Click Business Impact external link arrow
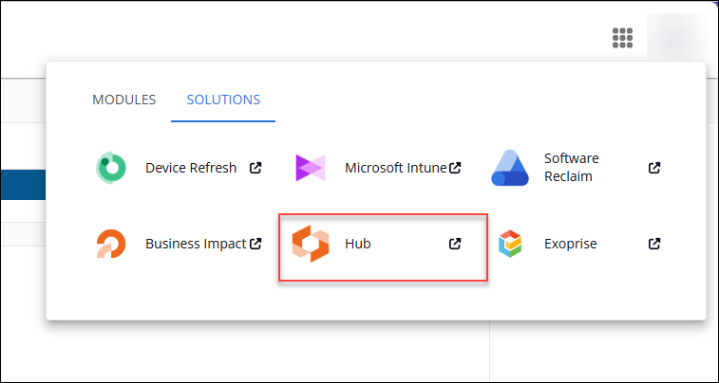The image size is (719, 383). pyautogui.click(x=255, y=244)
